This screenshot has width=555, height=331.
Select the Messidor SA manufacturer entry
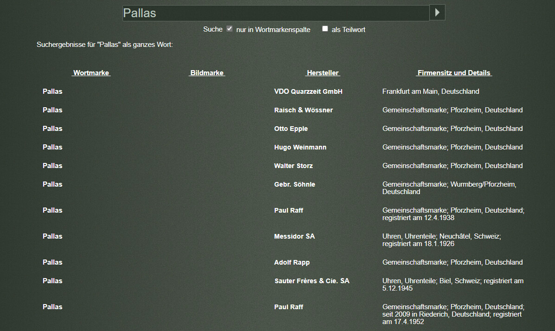point(295,236)
